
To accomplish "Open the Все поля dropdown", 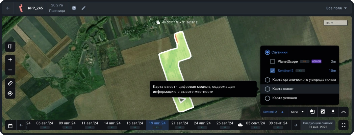I will click(336, 8).
